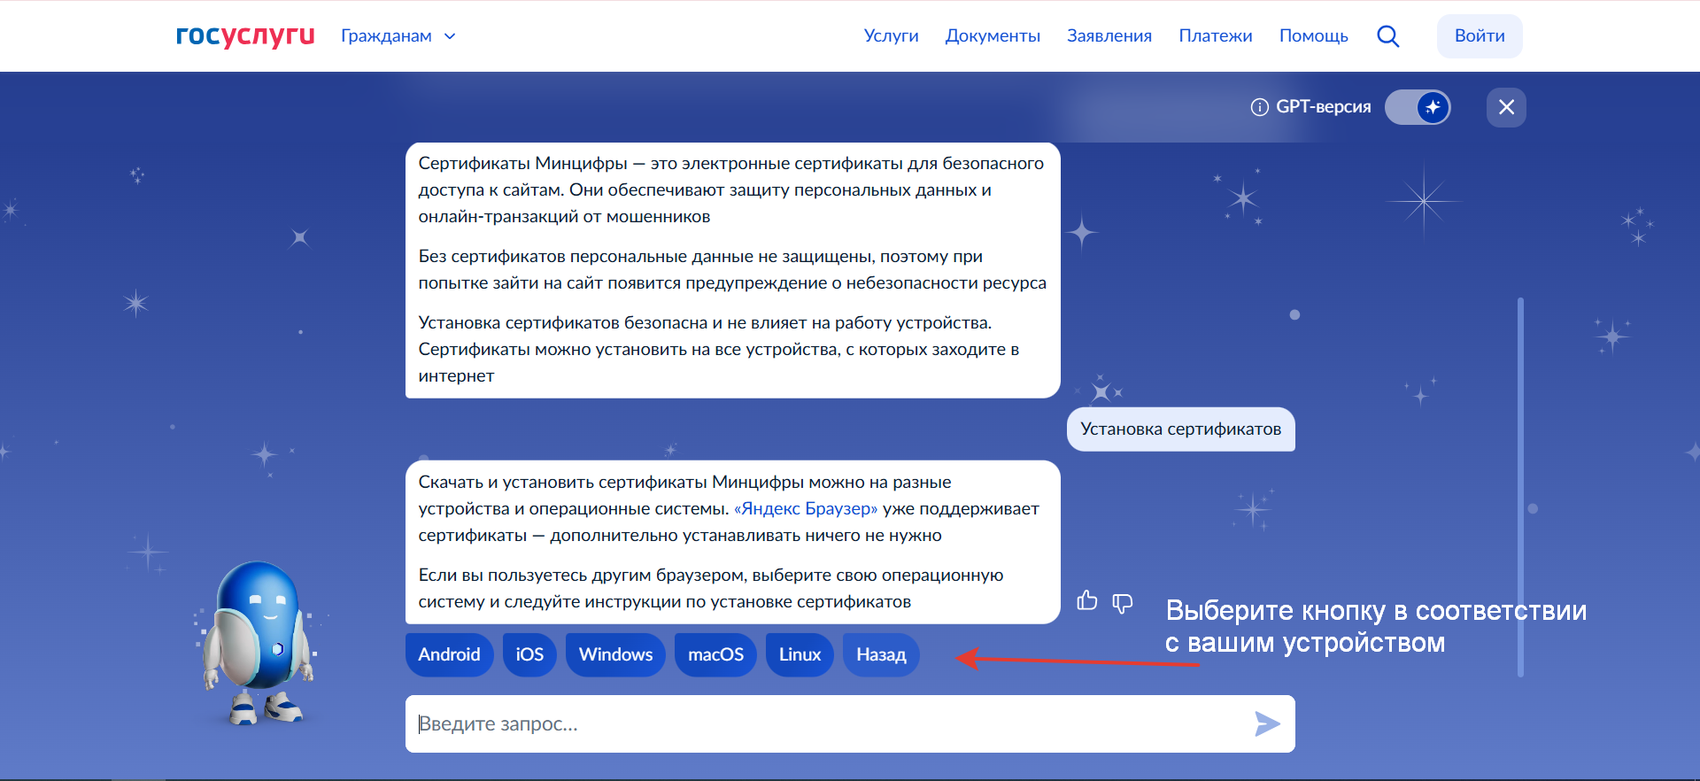Open the search magnifier icon
Screen dimensions: 1700x781
pyautogui.click(x=1387, y=36)
